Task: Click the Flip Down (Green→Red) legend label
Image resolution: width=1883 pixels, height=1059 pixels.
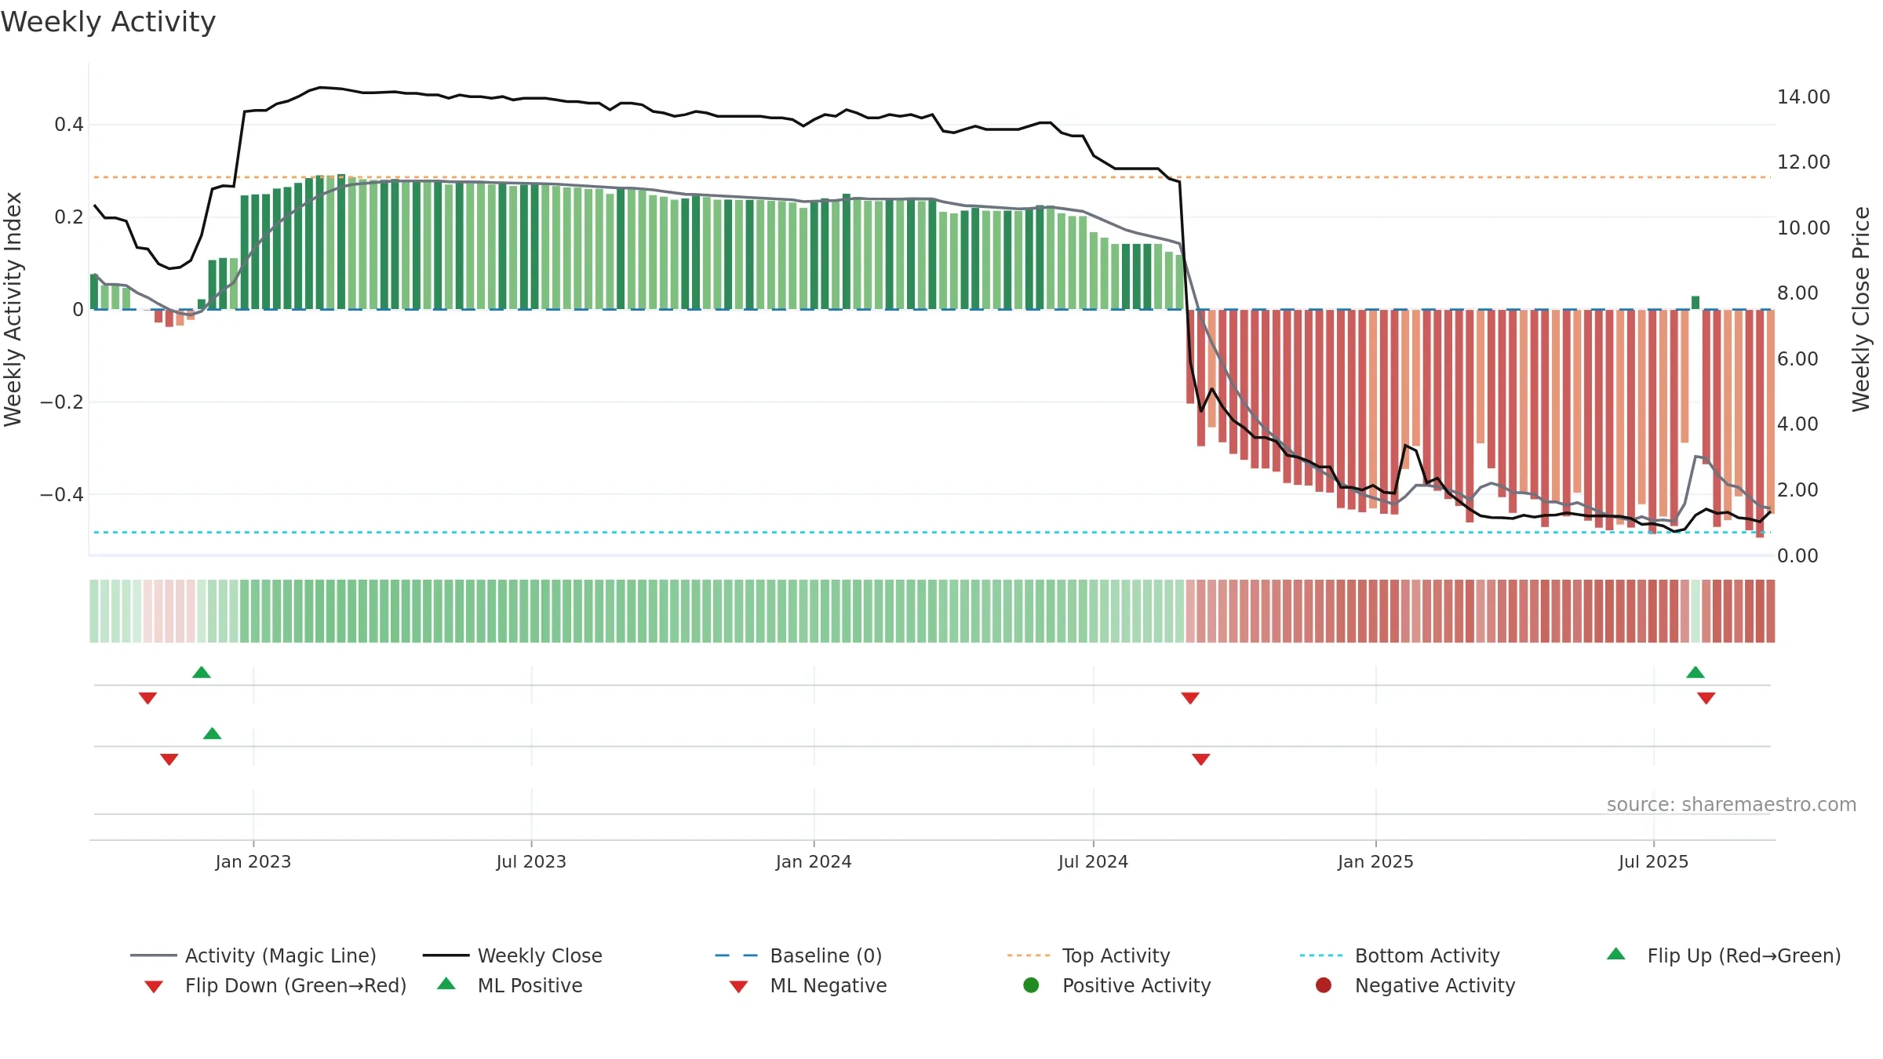Action: coord(296,985)
